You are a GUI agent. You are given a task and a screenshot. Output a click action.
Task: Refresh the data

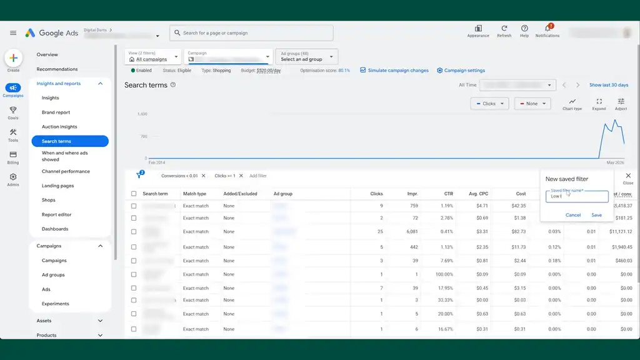tap(504, 31)
